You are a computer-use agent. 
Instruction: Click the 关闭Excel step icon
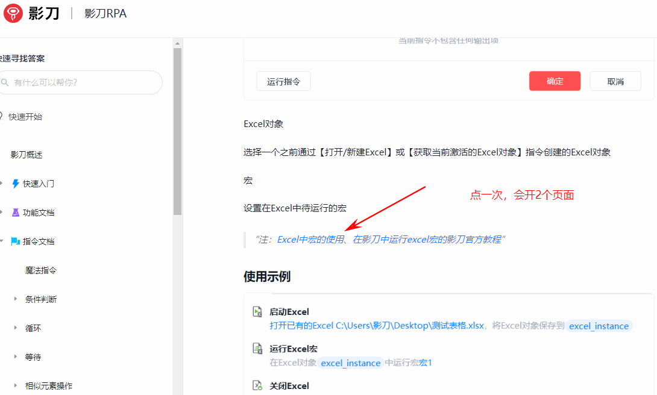[257, 385]
